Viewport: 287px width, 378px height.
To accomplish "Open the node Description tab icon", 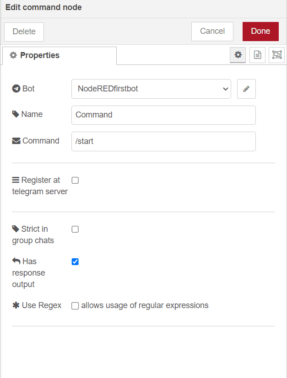I will [x=257, y=55].
